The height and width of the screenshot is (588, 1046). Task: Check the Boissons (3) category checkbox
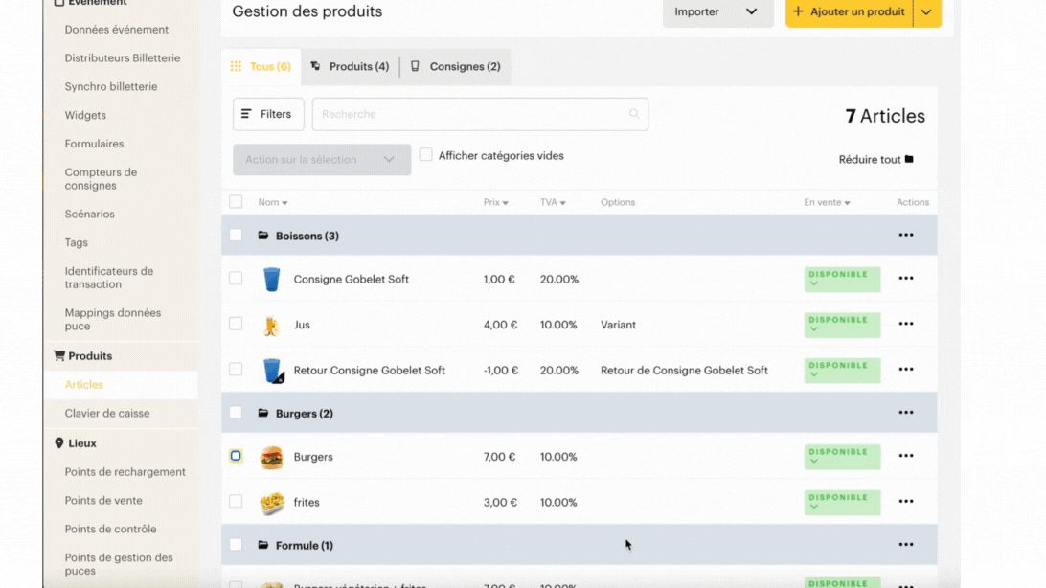click(236, 235)
